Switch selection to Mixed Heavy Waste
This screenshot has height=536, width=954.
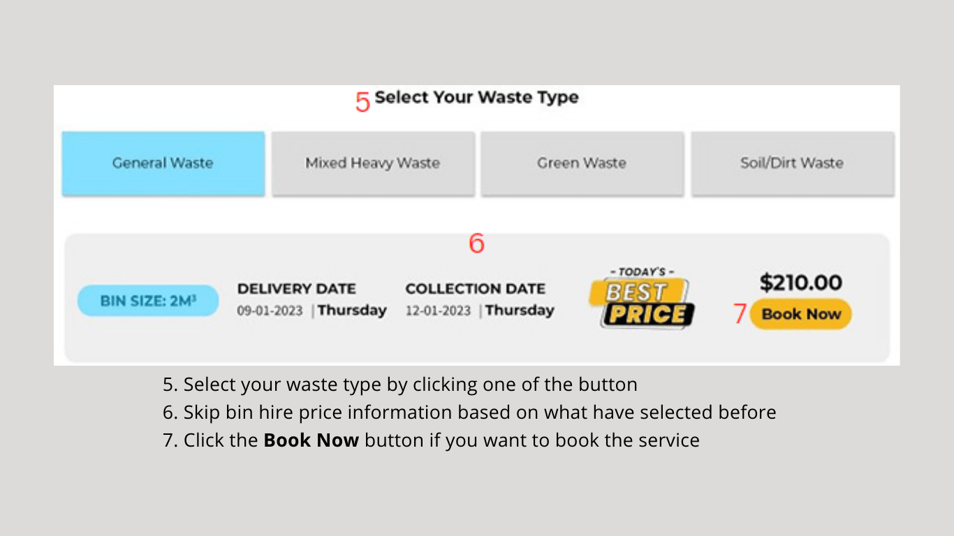(372, 163)
